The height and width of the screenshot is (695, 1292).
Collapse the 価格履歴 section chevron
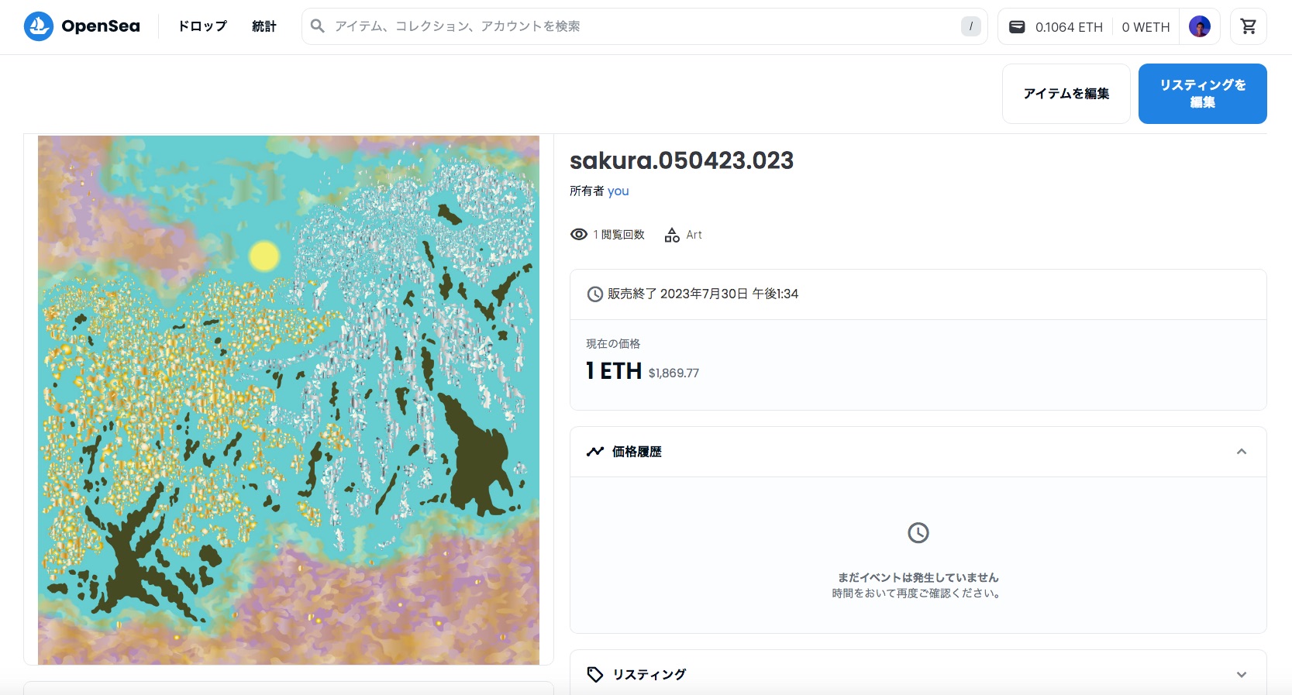1242,452
